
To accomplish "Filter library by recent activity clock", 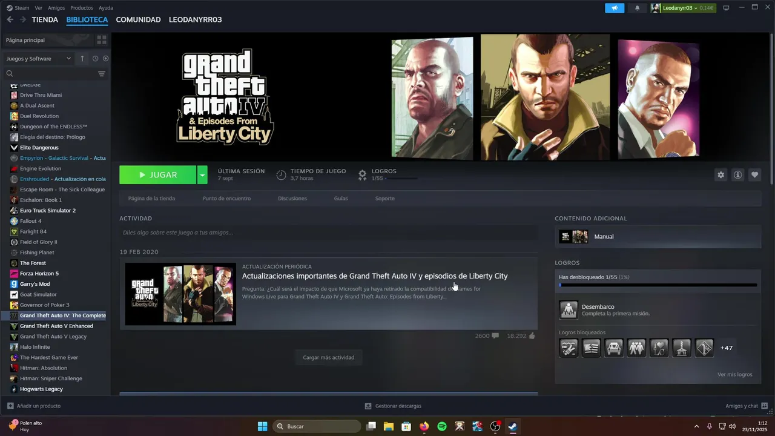I will 95,59.
